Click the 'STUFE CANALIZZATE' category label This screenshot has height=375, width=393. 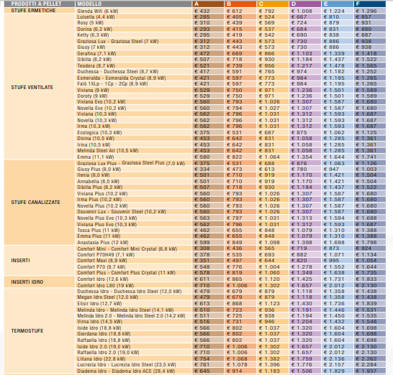[35, 202]
